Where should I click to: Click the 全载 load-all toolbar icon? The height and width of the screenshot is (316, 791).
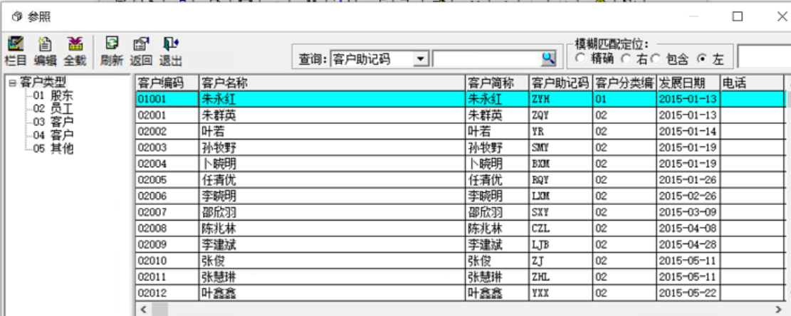point(75,51)
